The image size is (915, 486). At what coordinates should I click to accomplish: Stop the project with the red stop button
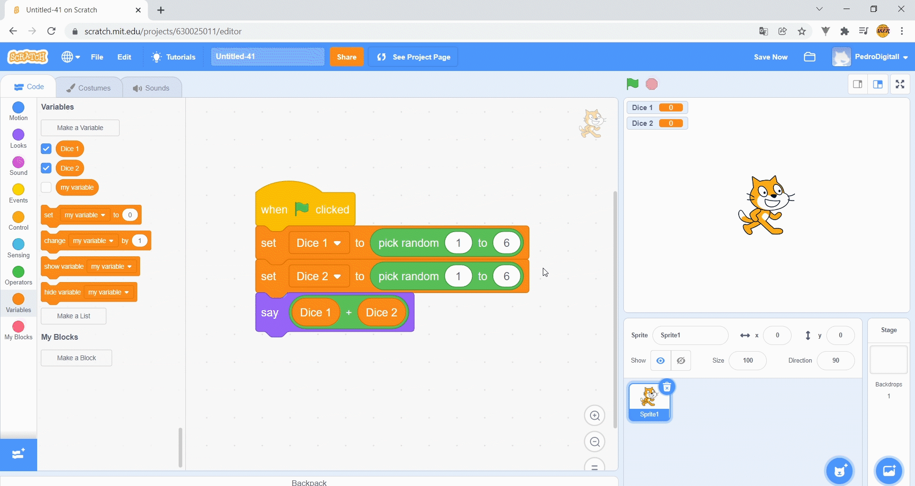651,84
